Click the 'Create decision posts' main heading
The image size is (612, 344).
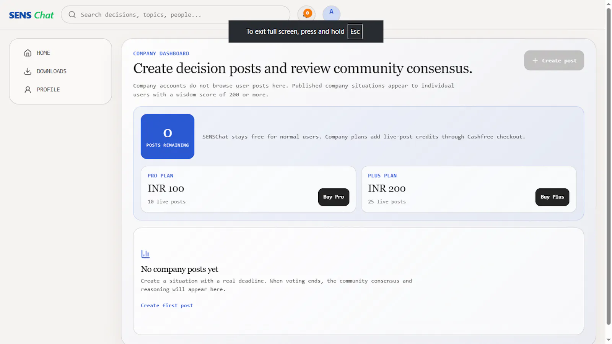coord(303,68)
